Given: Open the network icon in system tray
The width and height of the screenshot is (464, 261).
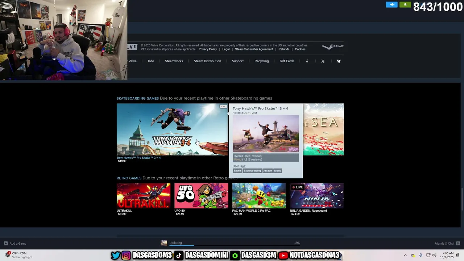Looking at the screenshot, I should pyautogui.click(x=428, y=255).
